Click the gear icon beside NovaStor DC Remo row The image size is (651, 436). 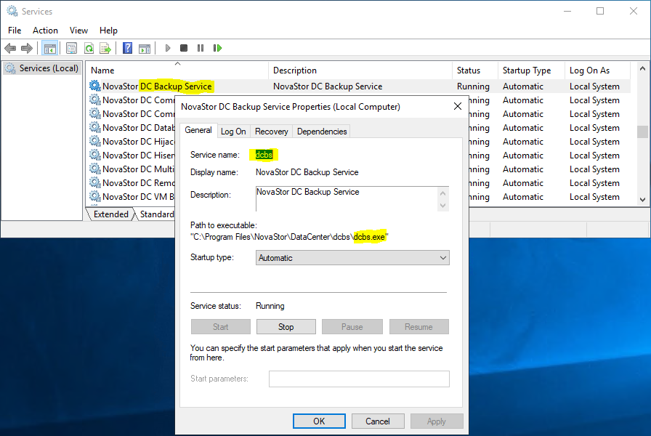click(95, 182)
